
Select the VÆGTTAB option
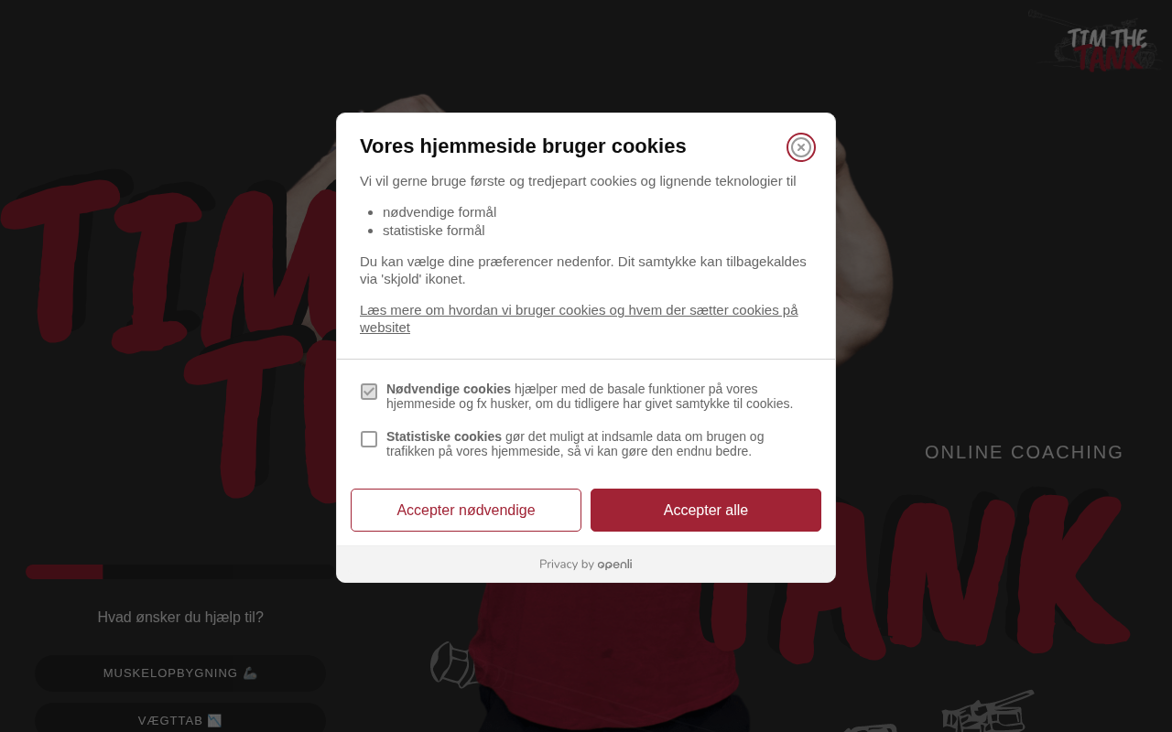[180, 720]
